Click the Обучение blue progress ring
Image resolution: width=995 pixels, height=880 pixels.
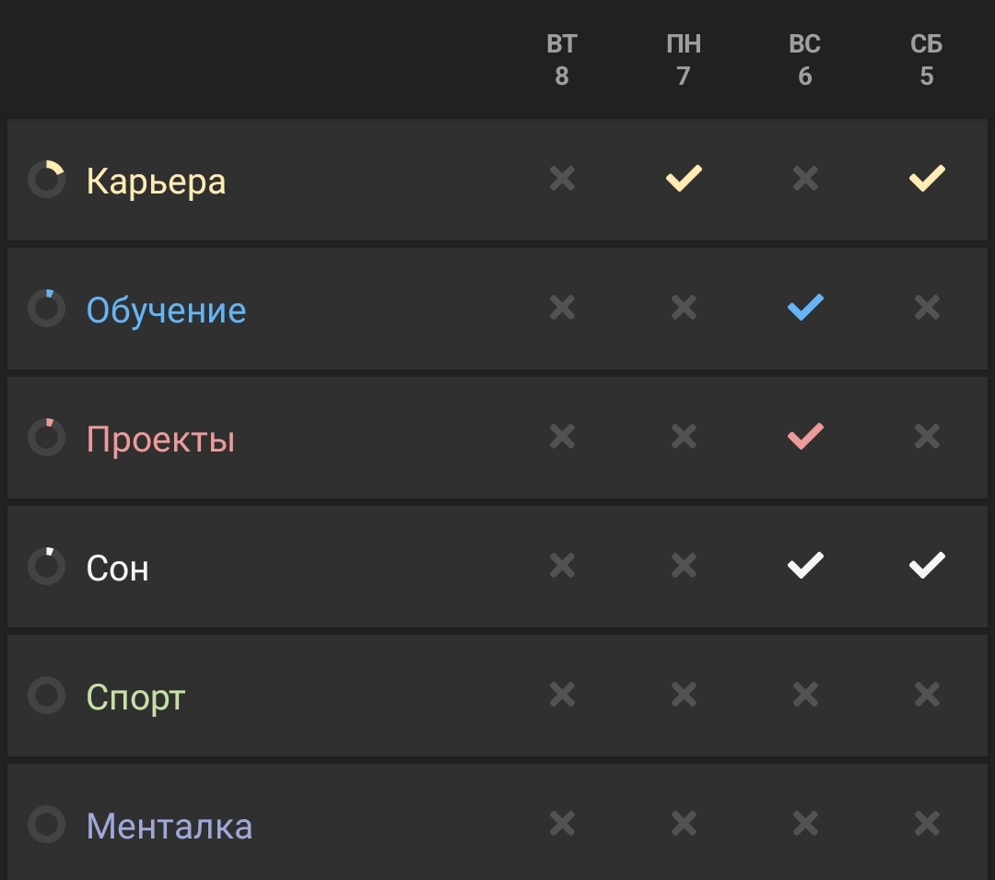tap(46, 309)
